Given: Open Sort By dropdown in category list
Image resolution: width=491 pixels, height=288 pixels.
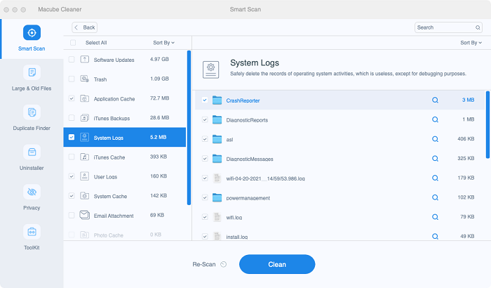Looking at the screenshot, I should click(163, 43).
